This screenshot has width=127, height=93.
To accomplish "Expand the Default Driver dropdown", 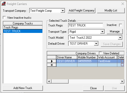I will (96, 44).
